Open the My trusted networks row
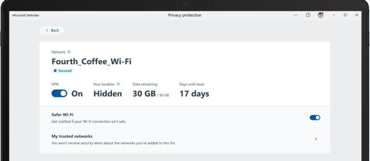The image size is (370, 161). 185,140
